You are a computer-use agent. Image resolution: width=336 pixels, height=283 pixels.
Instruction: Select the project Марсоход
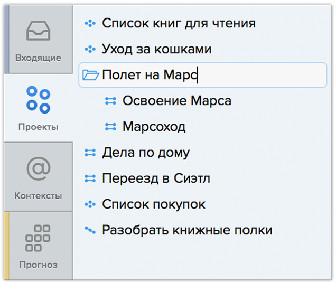pyautogui.click(x=154, y=127)
